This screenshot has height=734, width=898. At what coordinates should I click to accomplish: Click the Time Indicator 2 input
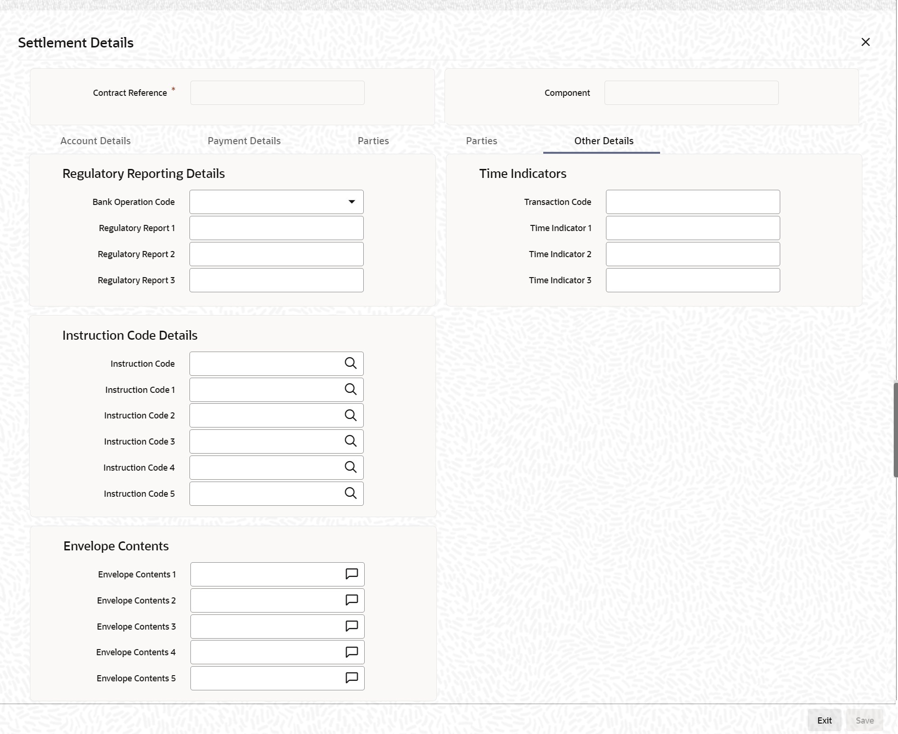tap(693, 254)
